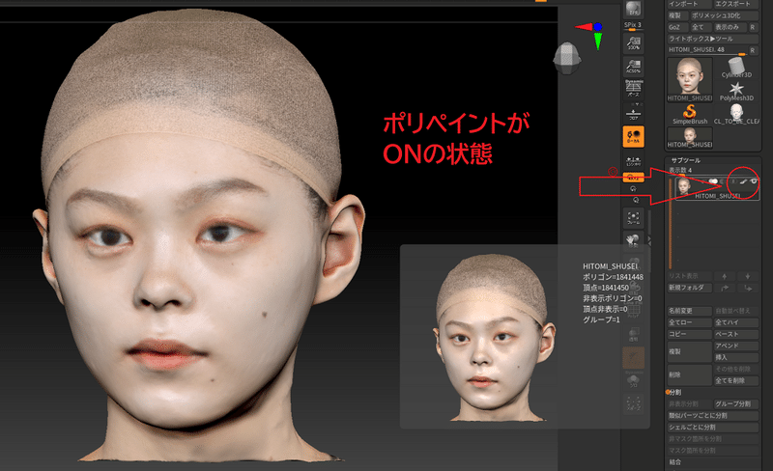
Task: Click 新規フォルダ (New Folder) button
Action: click(x=689, y=288)
